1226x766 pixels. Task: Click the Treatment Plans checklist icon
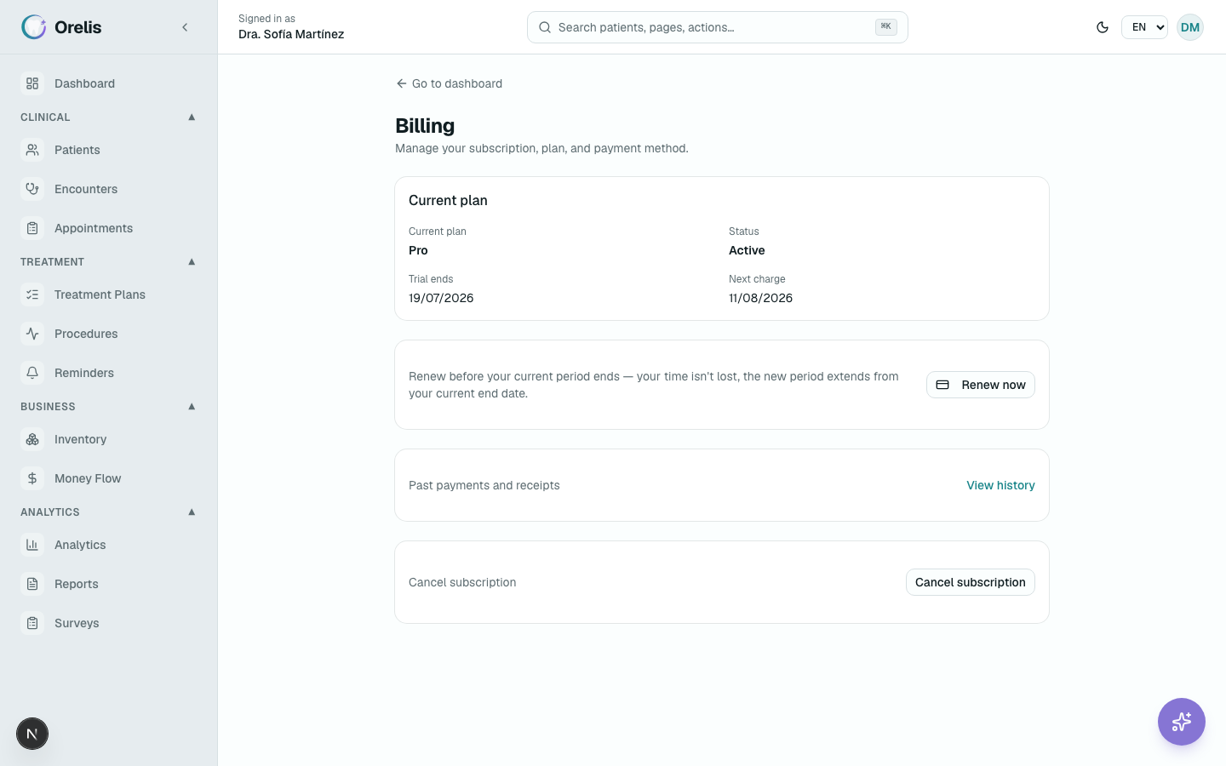32,294
